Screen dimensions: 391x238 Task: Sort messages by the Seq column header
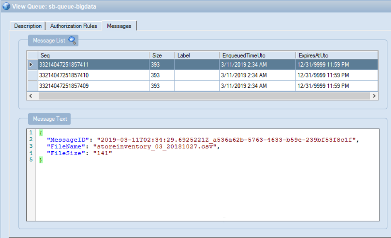click(x=94, y=55)
